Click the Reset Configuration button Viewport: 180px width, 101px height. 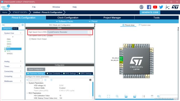(x=36, y=69)
